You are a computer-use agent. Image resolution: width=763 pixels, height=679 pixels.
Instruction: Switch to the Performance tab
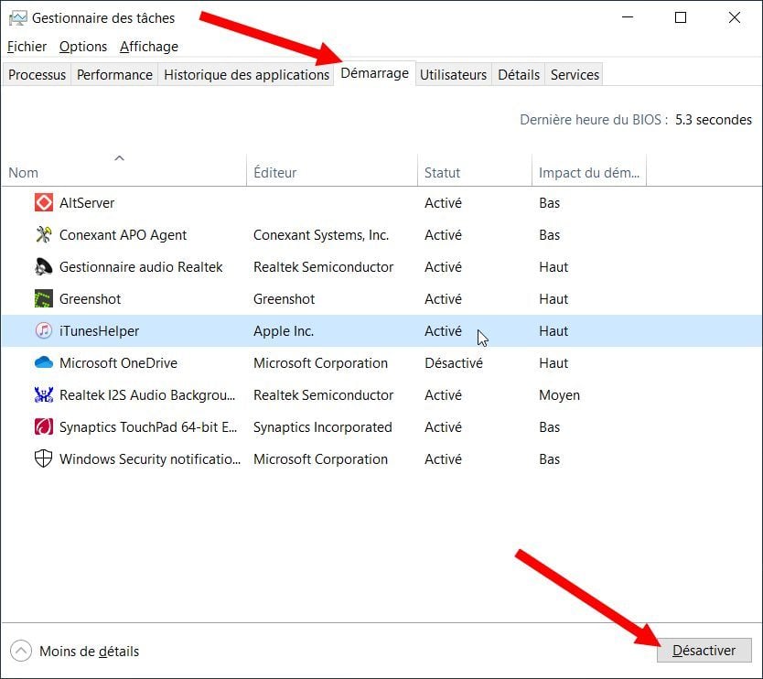point(114,74)
